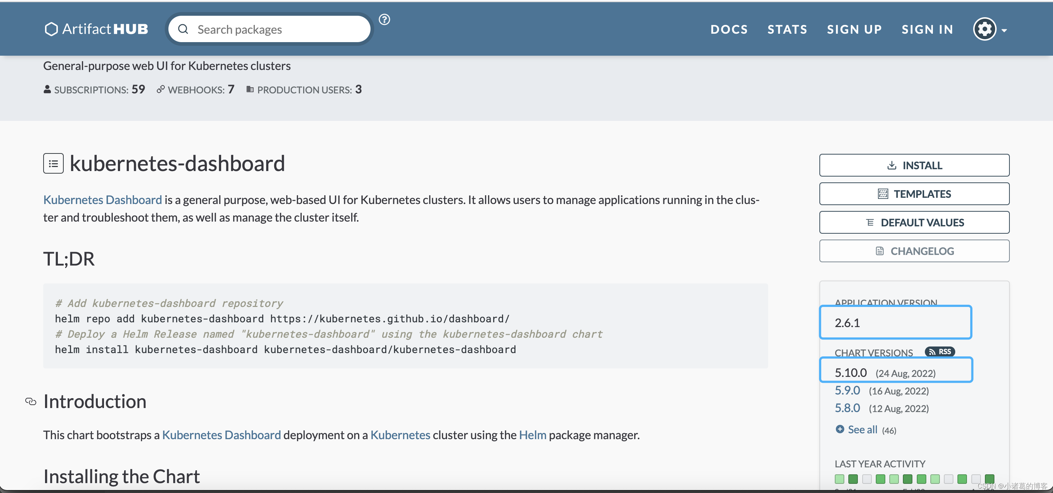Go to SIGN UP
The image size is (1053, 493).
pos(854,29)
